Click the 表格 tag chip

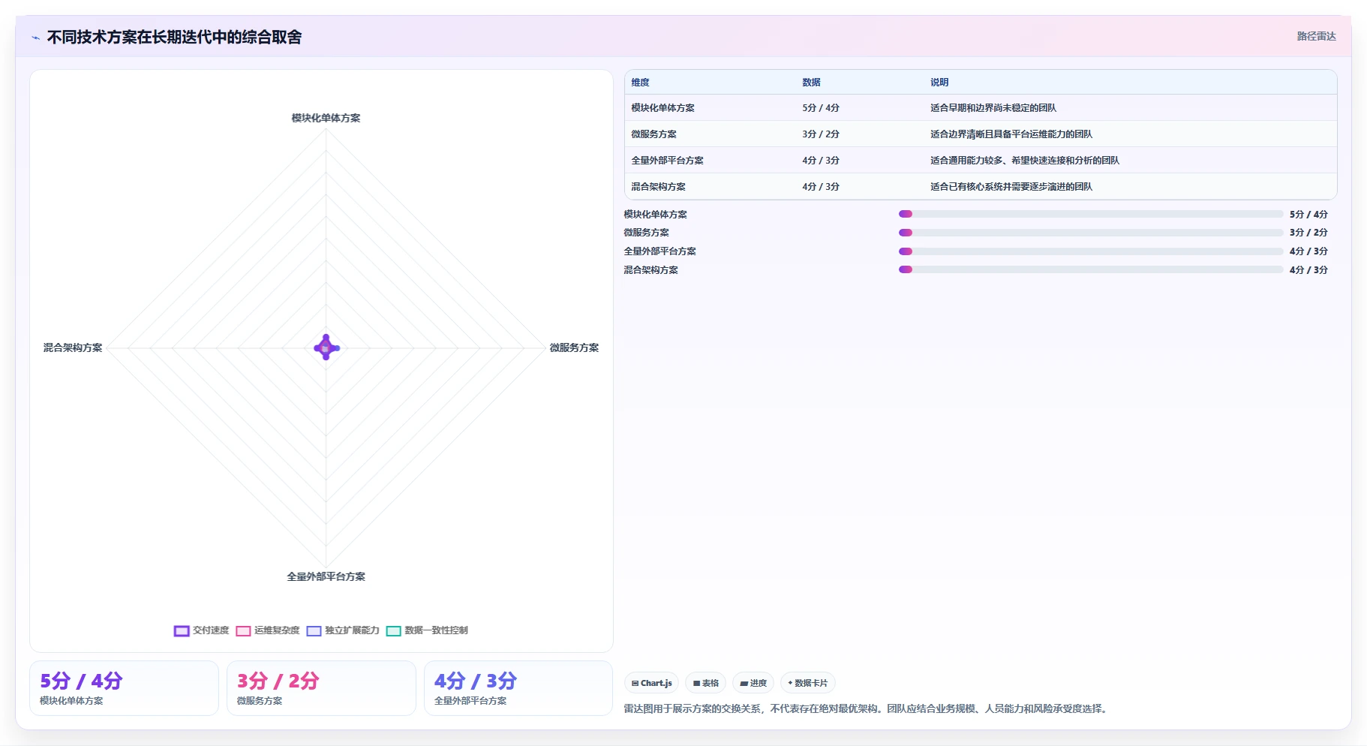pyautogui.click(x=706, y=683)
